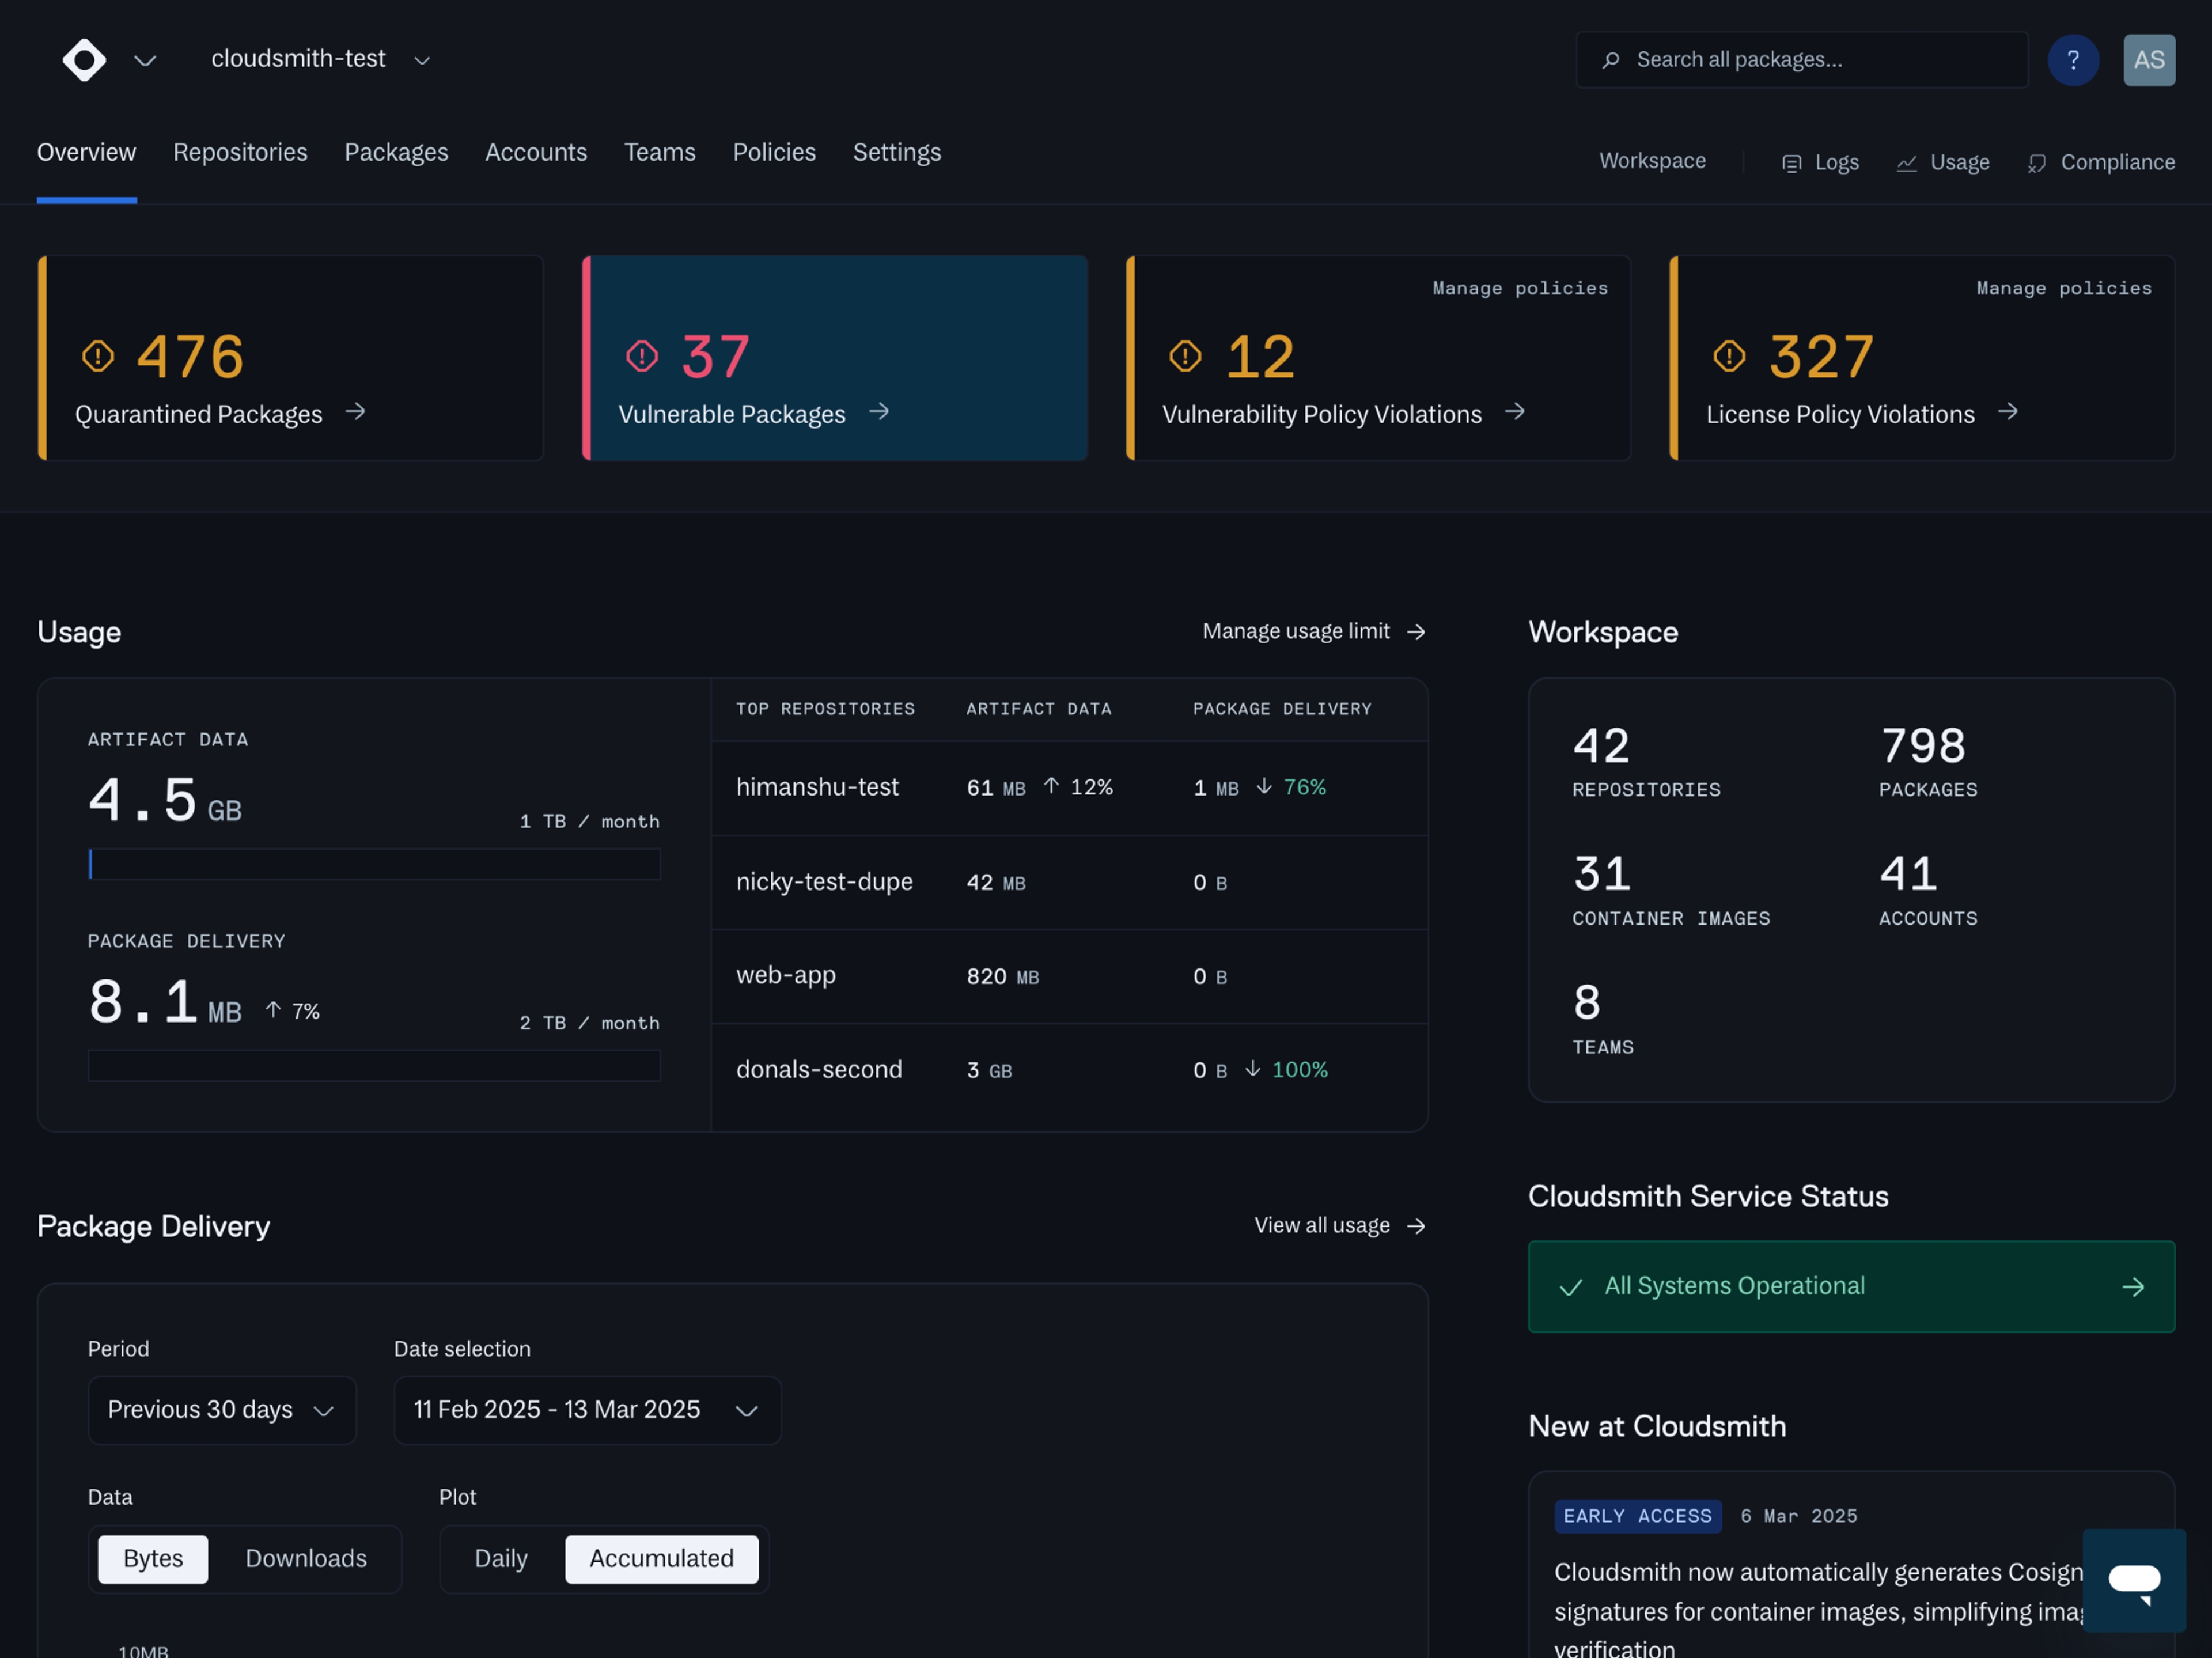Click the Compliance icon link
Image resolution: width=2212 pixels, height=1658 pixels.
click(x=2100, y=162)
